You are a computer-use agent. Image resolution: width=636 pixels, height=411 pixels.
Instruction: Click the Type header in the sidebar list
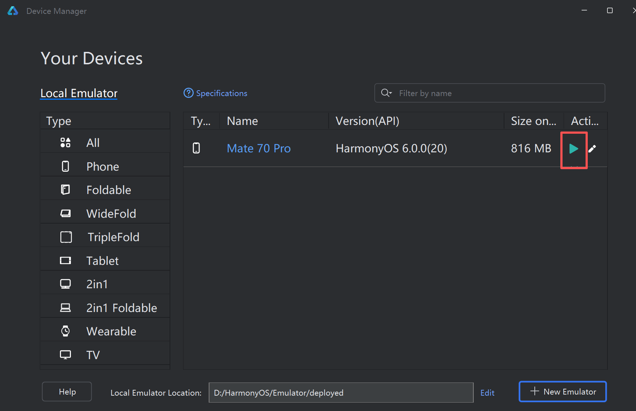[105, 121]
